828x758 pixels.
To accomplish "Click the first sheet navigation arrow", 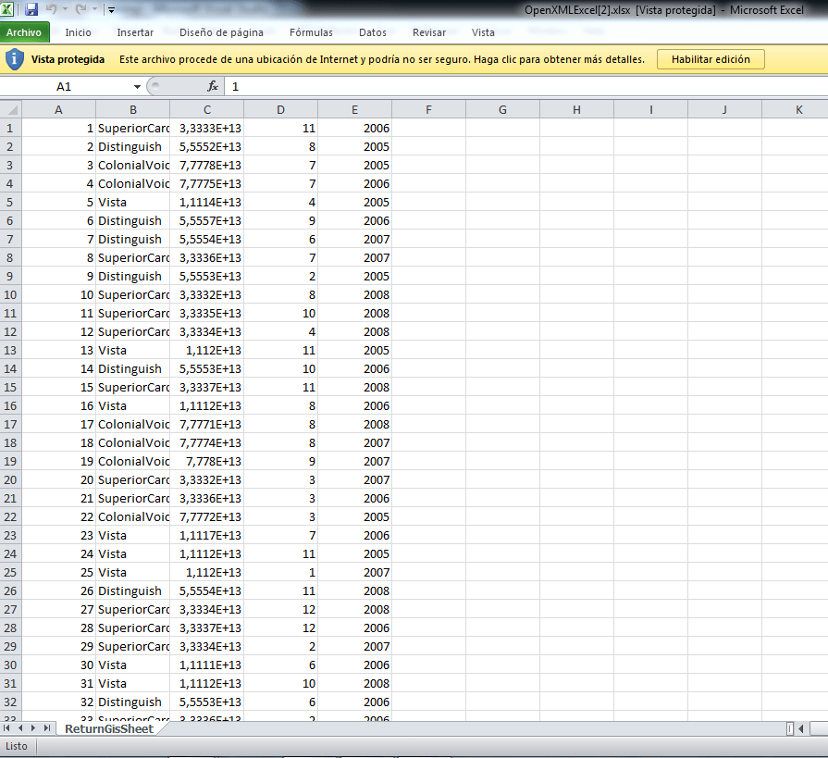I will tap(6, 728).
